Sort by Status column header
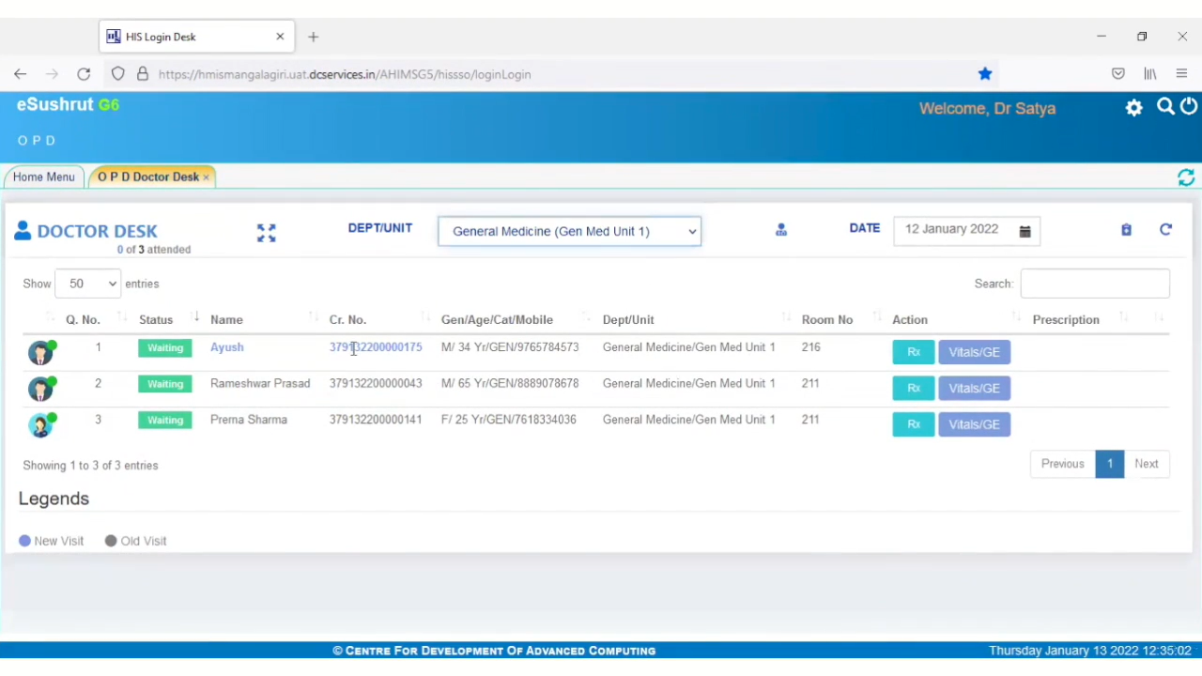The height and width of the screenshot is (676, 1202). coord(156,320)
